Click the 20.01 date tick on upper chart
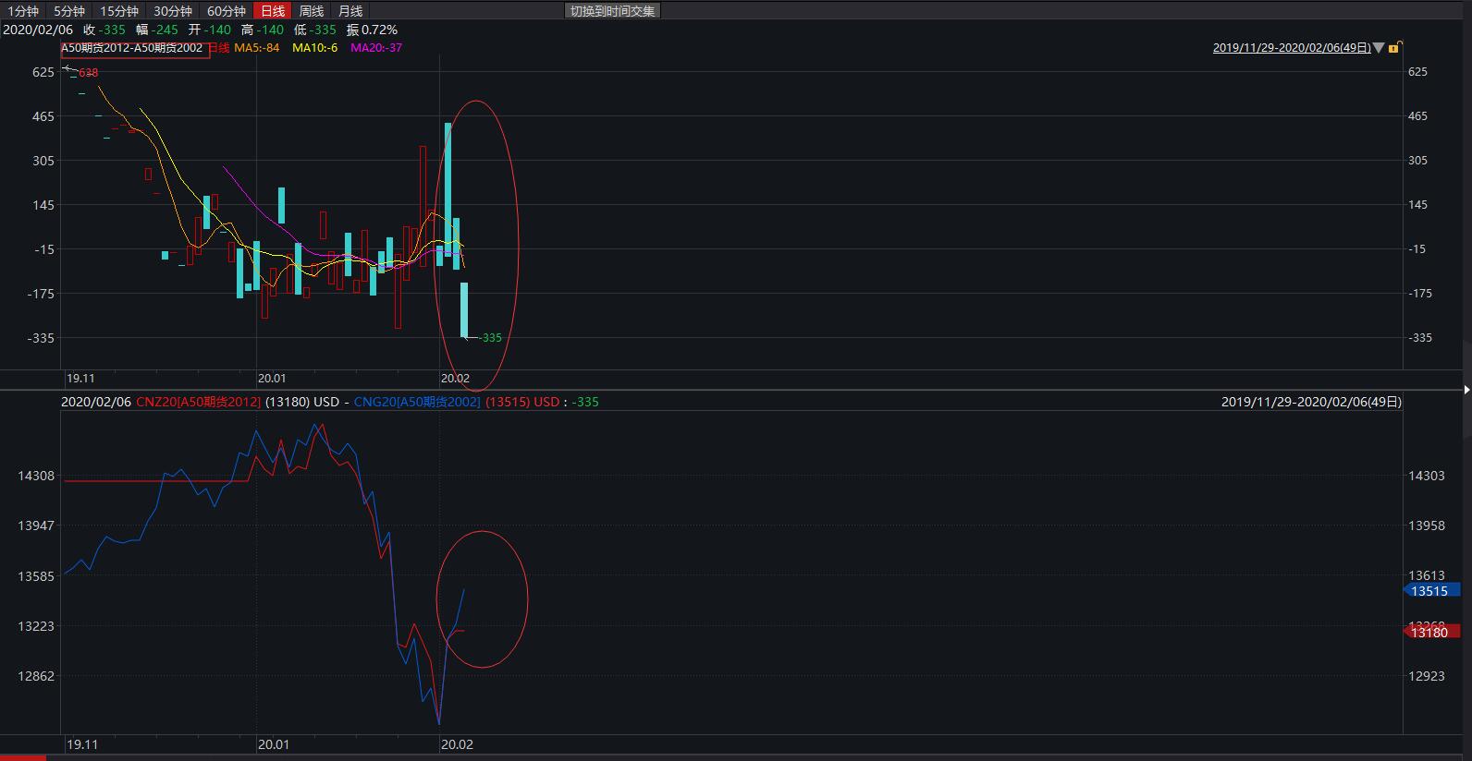 pyautogui.click(x=272, y=379)
